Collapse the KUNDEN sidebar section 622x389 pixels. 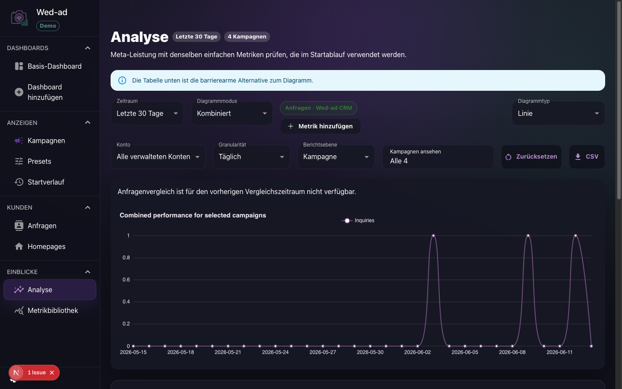pyautogui.click(x=88, y=207)
